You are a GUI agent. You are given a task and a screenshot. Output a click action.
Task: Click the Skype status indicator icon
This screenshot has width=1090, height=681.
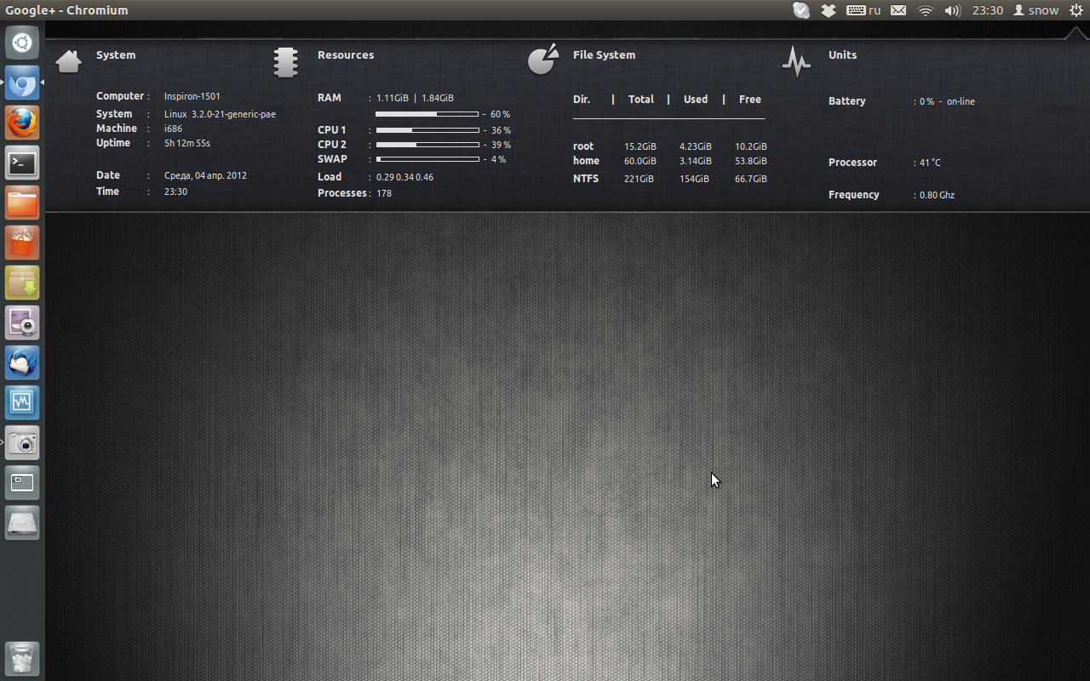[801, 10]
